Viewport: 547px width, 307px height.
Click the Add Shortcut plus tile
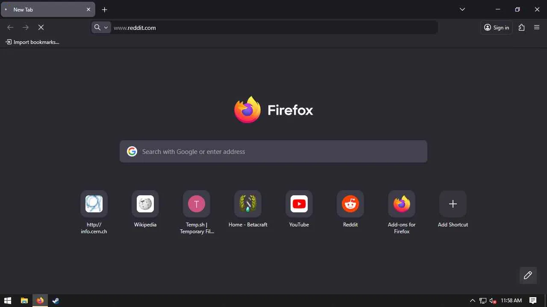coord(453,204)
